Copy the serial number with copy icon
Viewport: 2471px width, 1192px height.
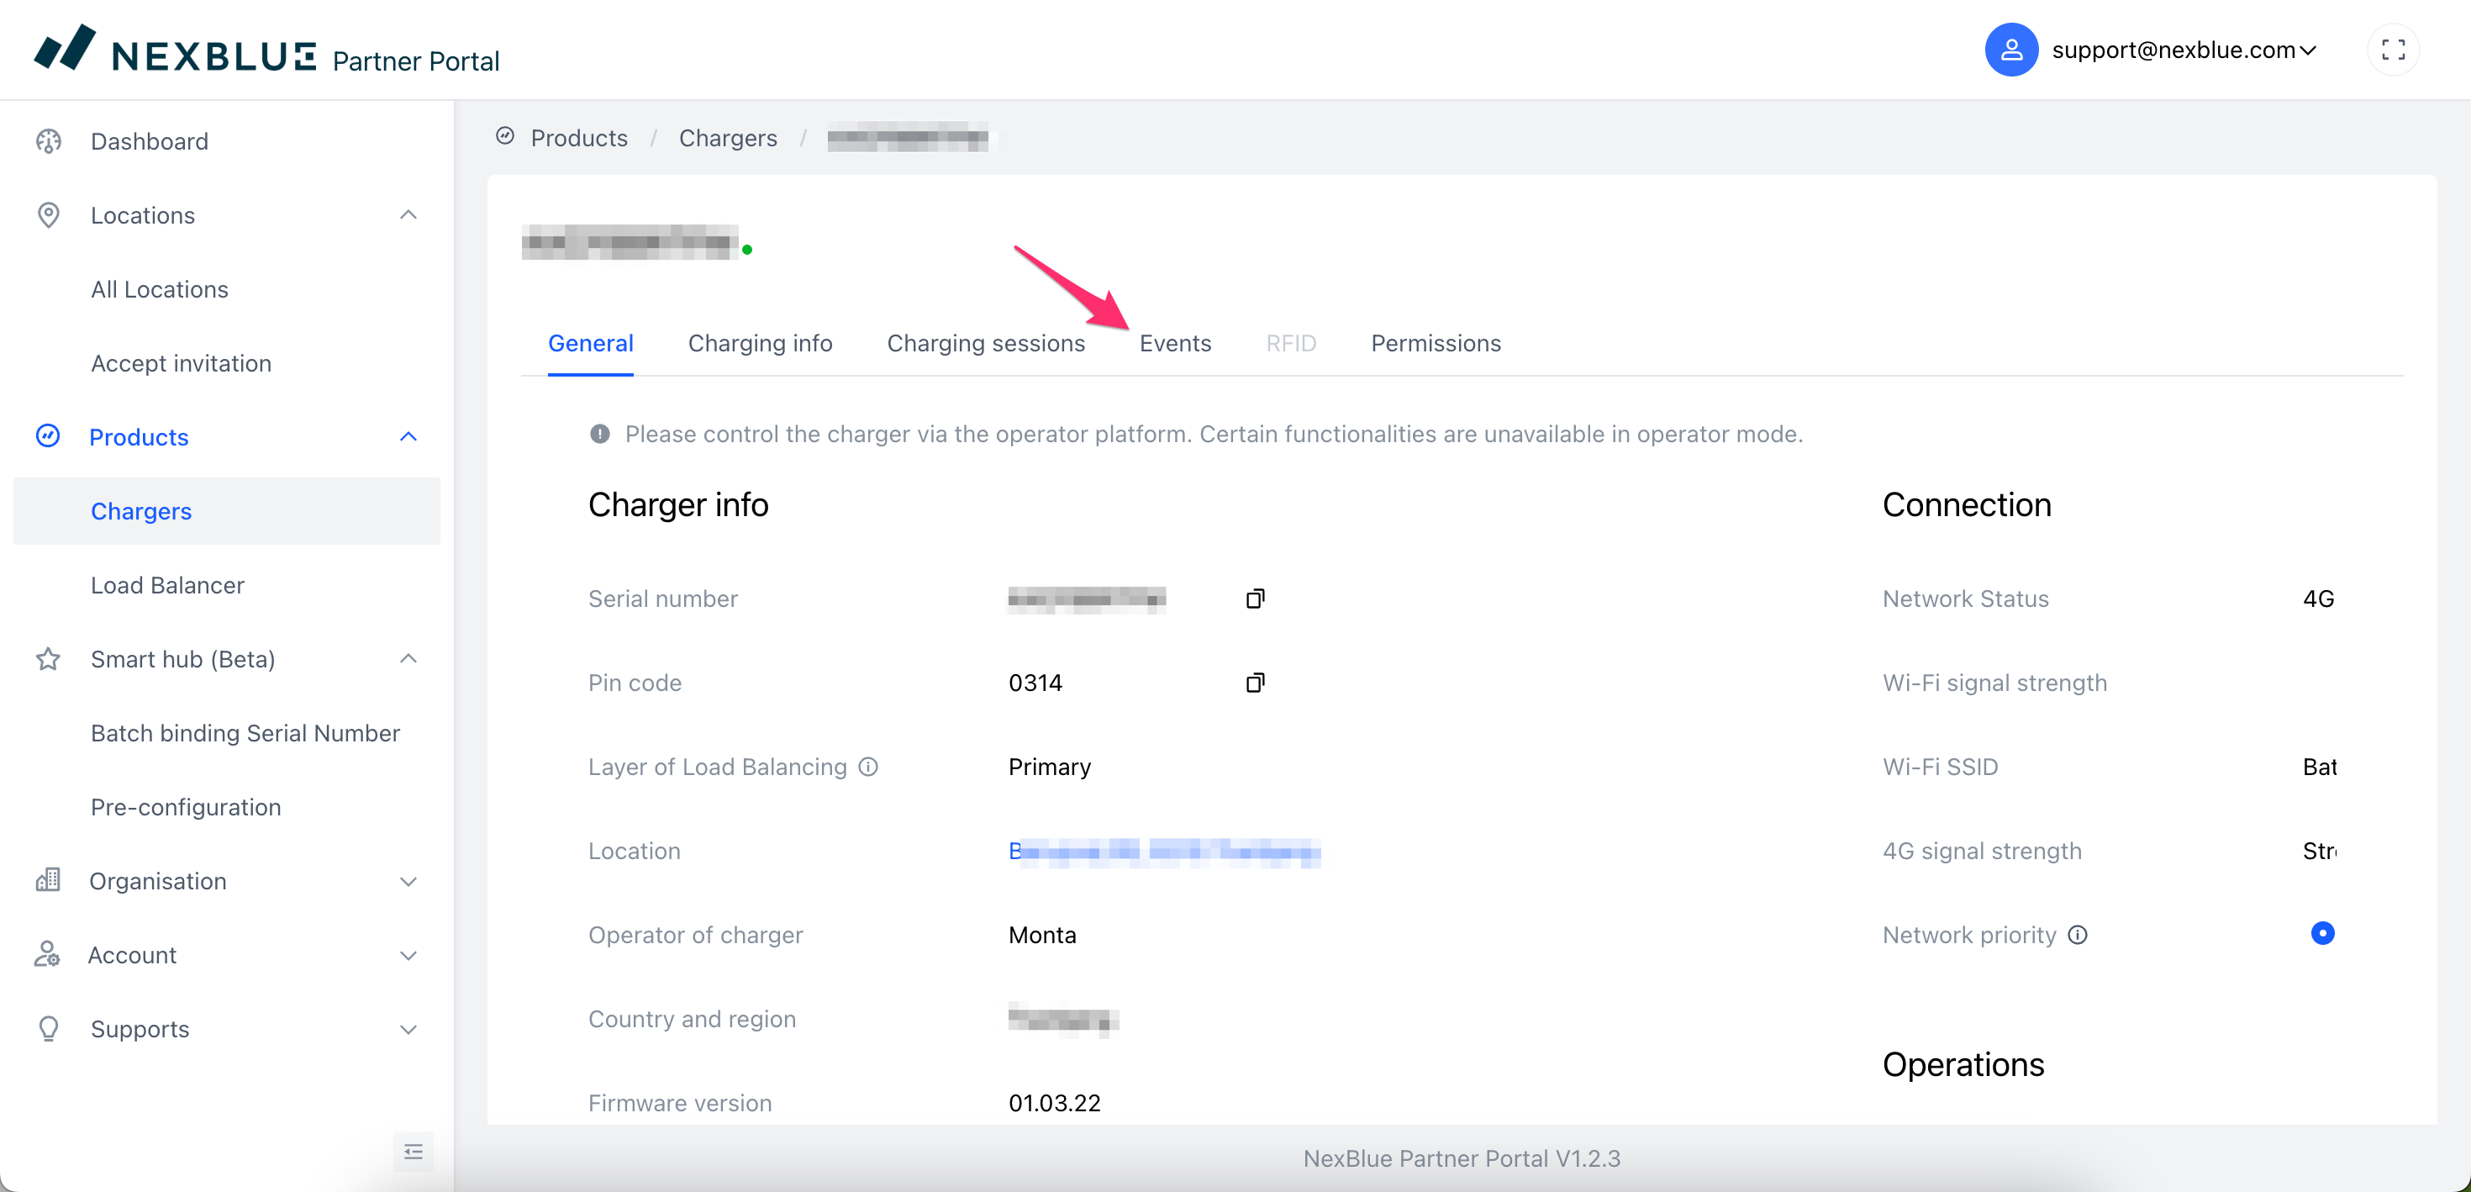(1255, 599)
